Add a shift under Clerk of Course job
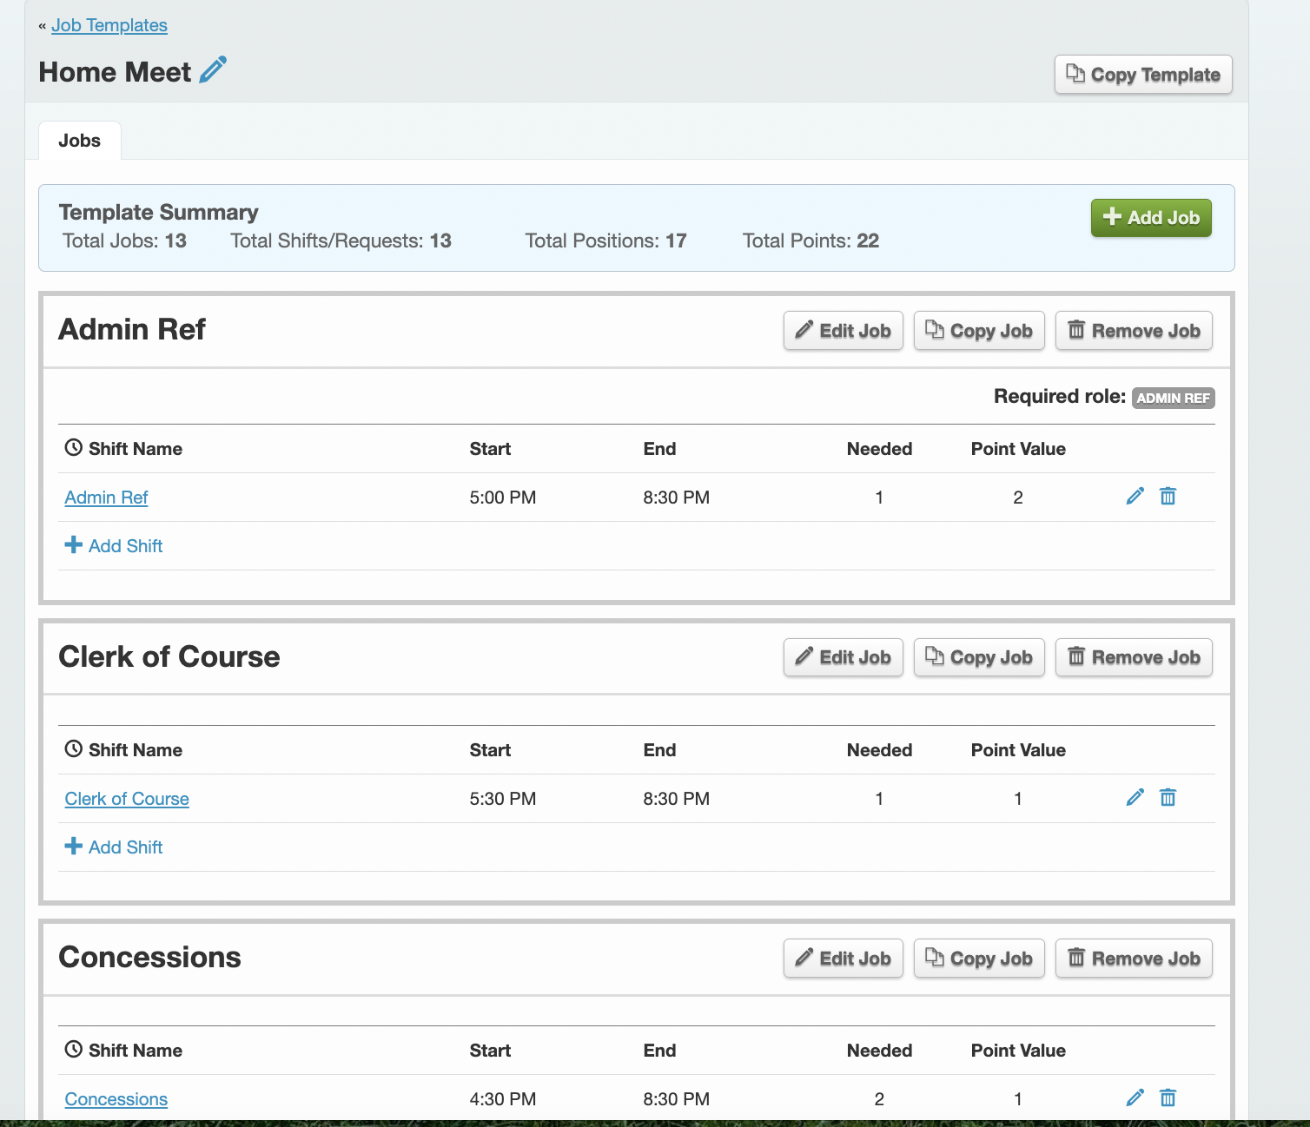Screen dimensions: 1310x1127 pos(114,847)
